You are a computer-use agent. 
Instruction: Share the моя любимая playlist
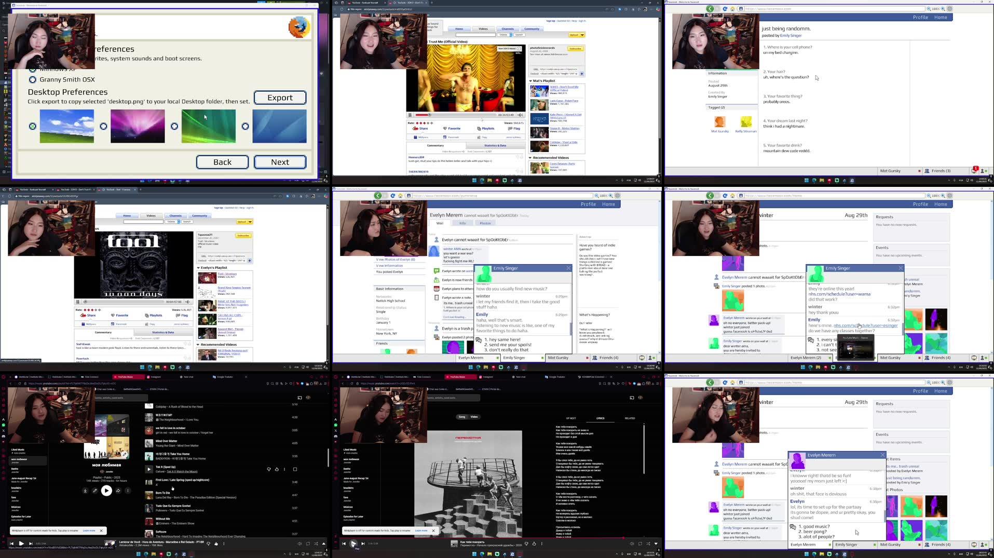(118, 491)
